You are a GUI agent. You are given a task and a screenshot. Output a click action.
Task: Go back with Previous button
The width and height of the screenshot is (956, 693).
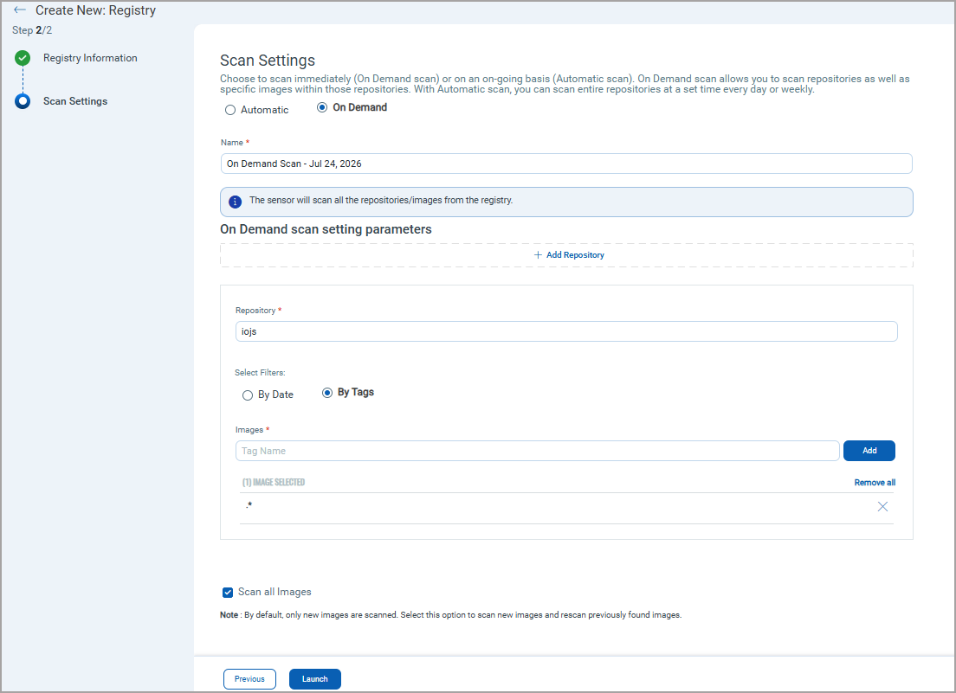click(x=249, y=679)
